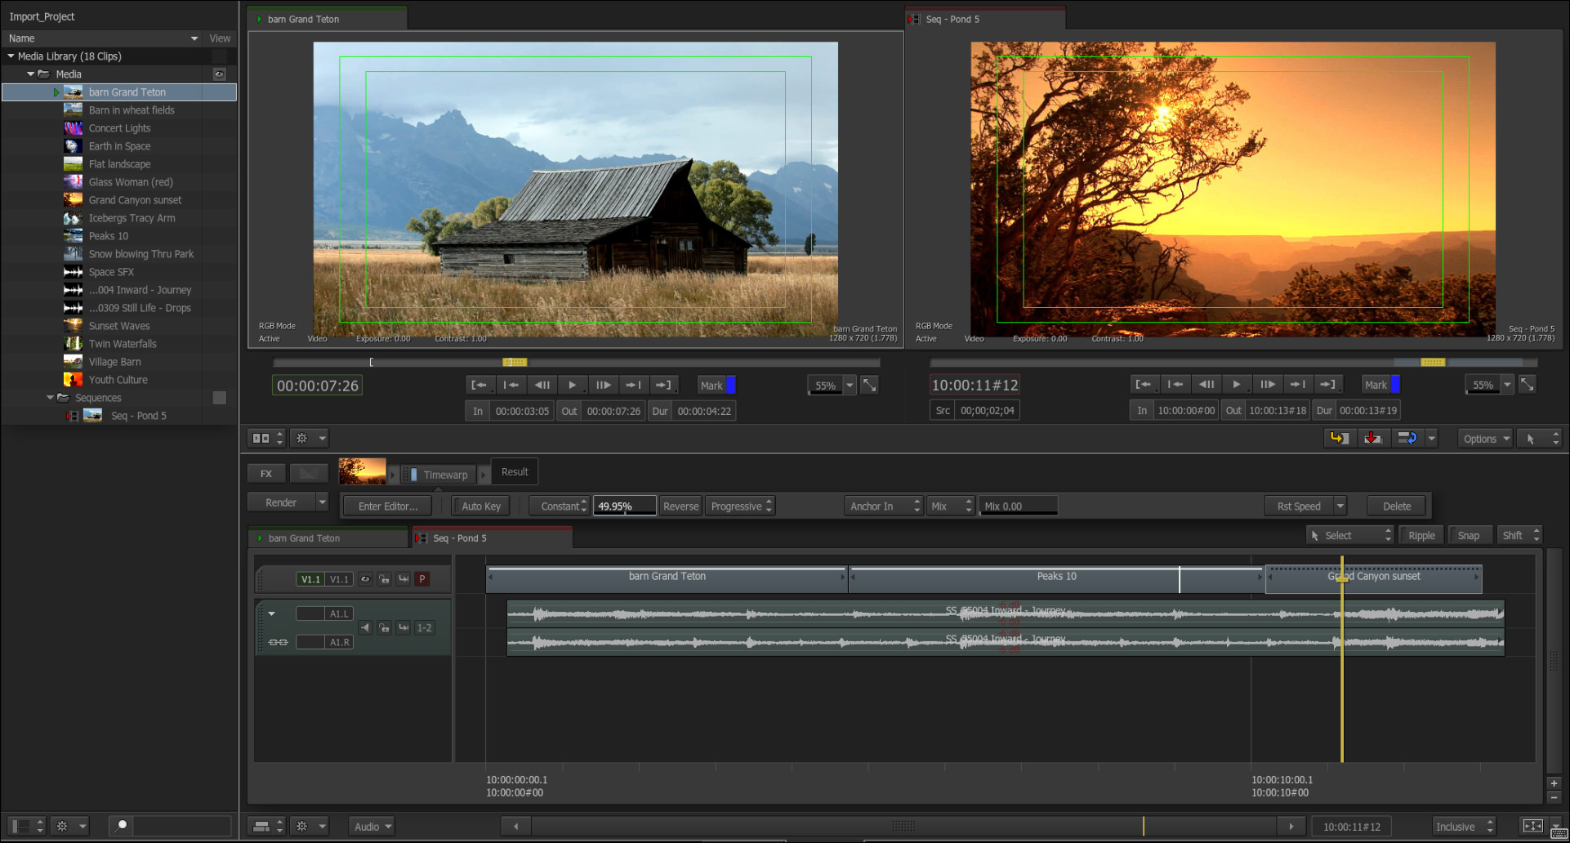Screen dimensions: 1570x843
Task: Toggle the red P button on V1.1
Action: pyautogui.click(x=422, y=579)
